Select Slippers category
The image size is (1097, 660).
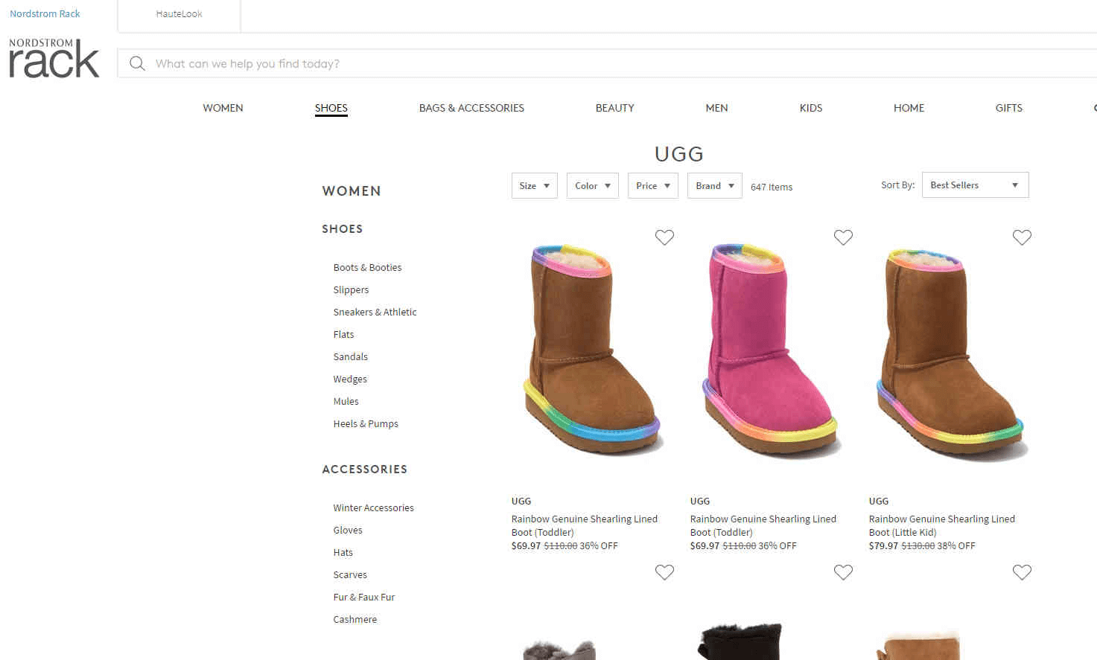[x=351, y=289]
